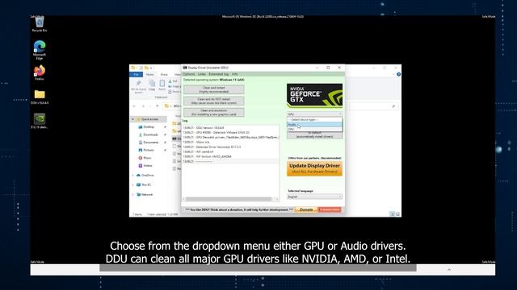Switch Explorer to large icons view
Viewport: 517px width, 290px height.
pyautogui.click(x=397, y=214)
